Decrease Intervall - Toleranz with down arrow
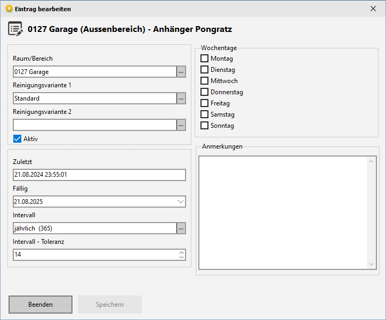 [182, 257]
